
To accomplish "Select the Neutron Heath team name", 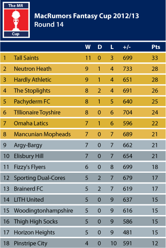I will point(32,69).
